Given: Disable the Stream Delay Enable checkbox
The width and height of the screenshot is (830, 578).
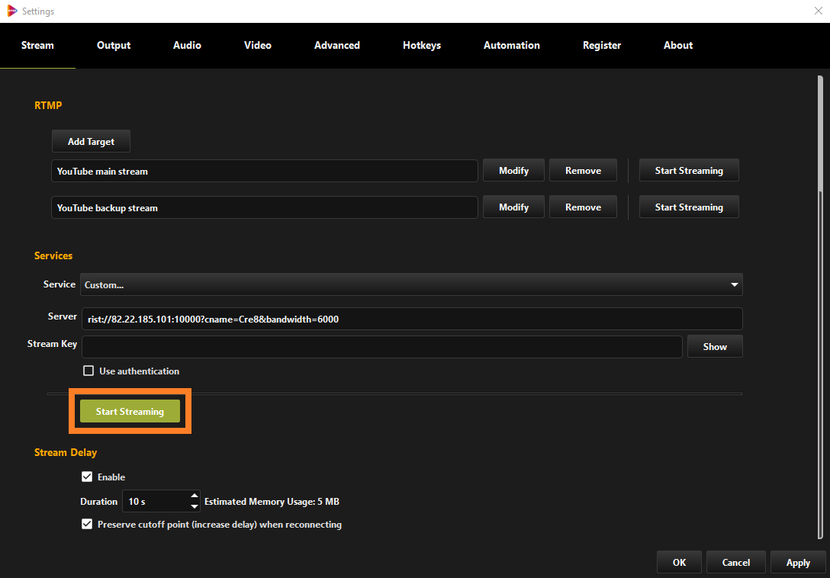Looking at the screenshot, I should 87,477.
